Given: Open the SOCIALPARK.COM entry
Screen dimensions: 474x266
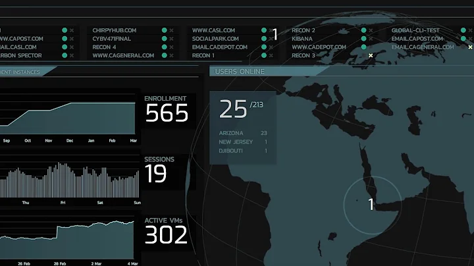Looking at the screenshot, I should pyautogui.click(x=215, y=39).
